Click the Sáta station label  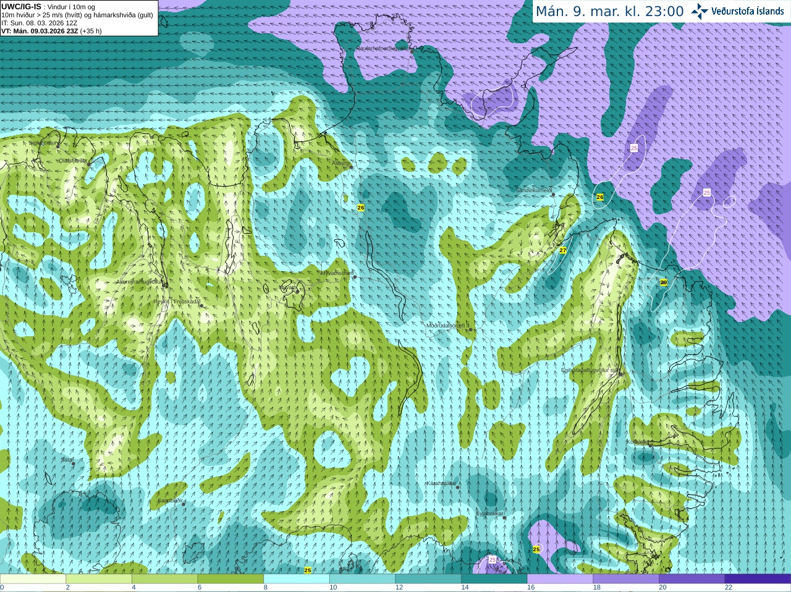(x=67, y=460)
